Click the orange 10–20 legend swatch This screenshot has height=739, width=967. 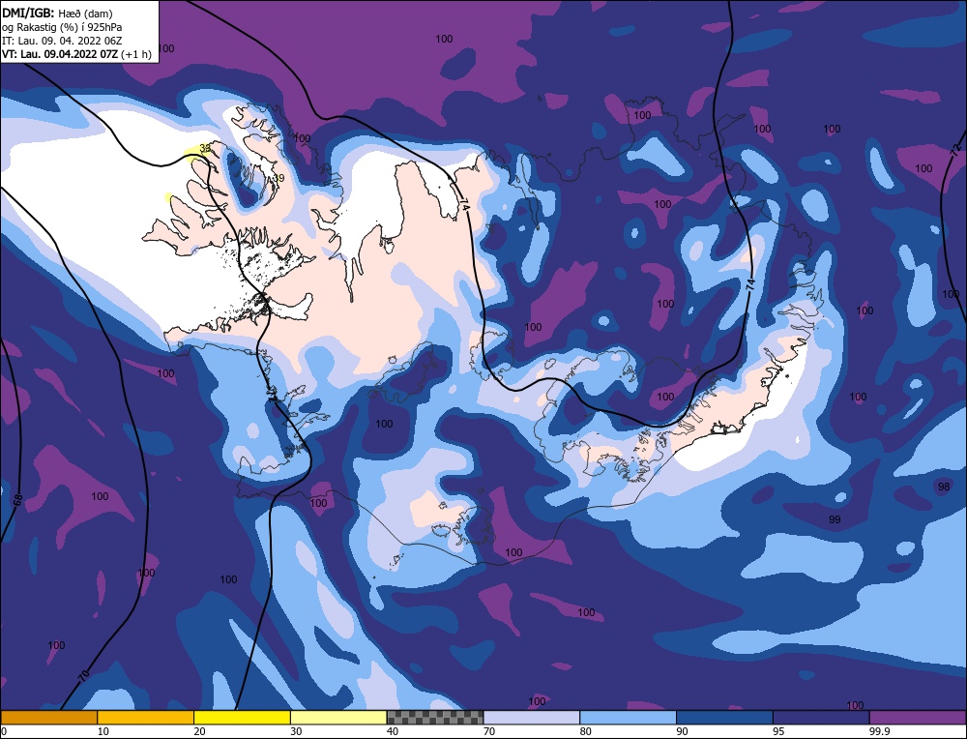[x=146, y=717]
